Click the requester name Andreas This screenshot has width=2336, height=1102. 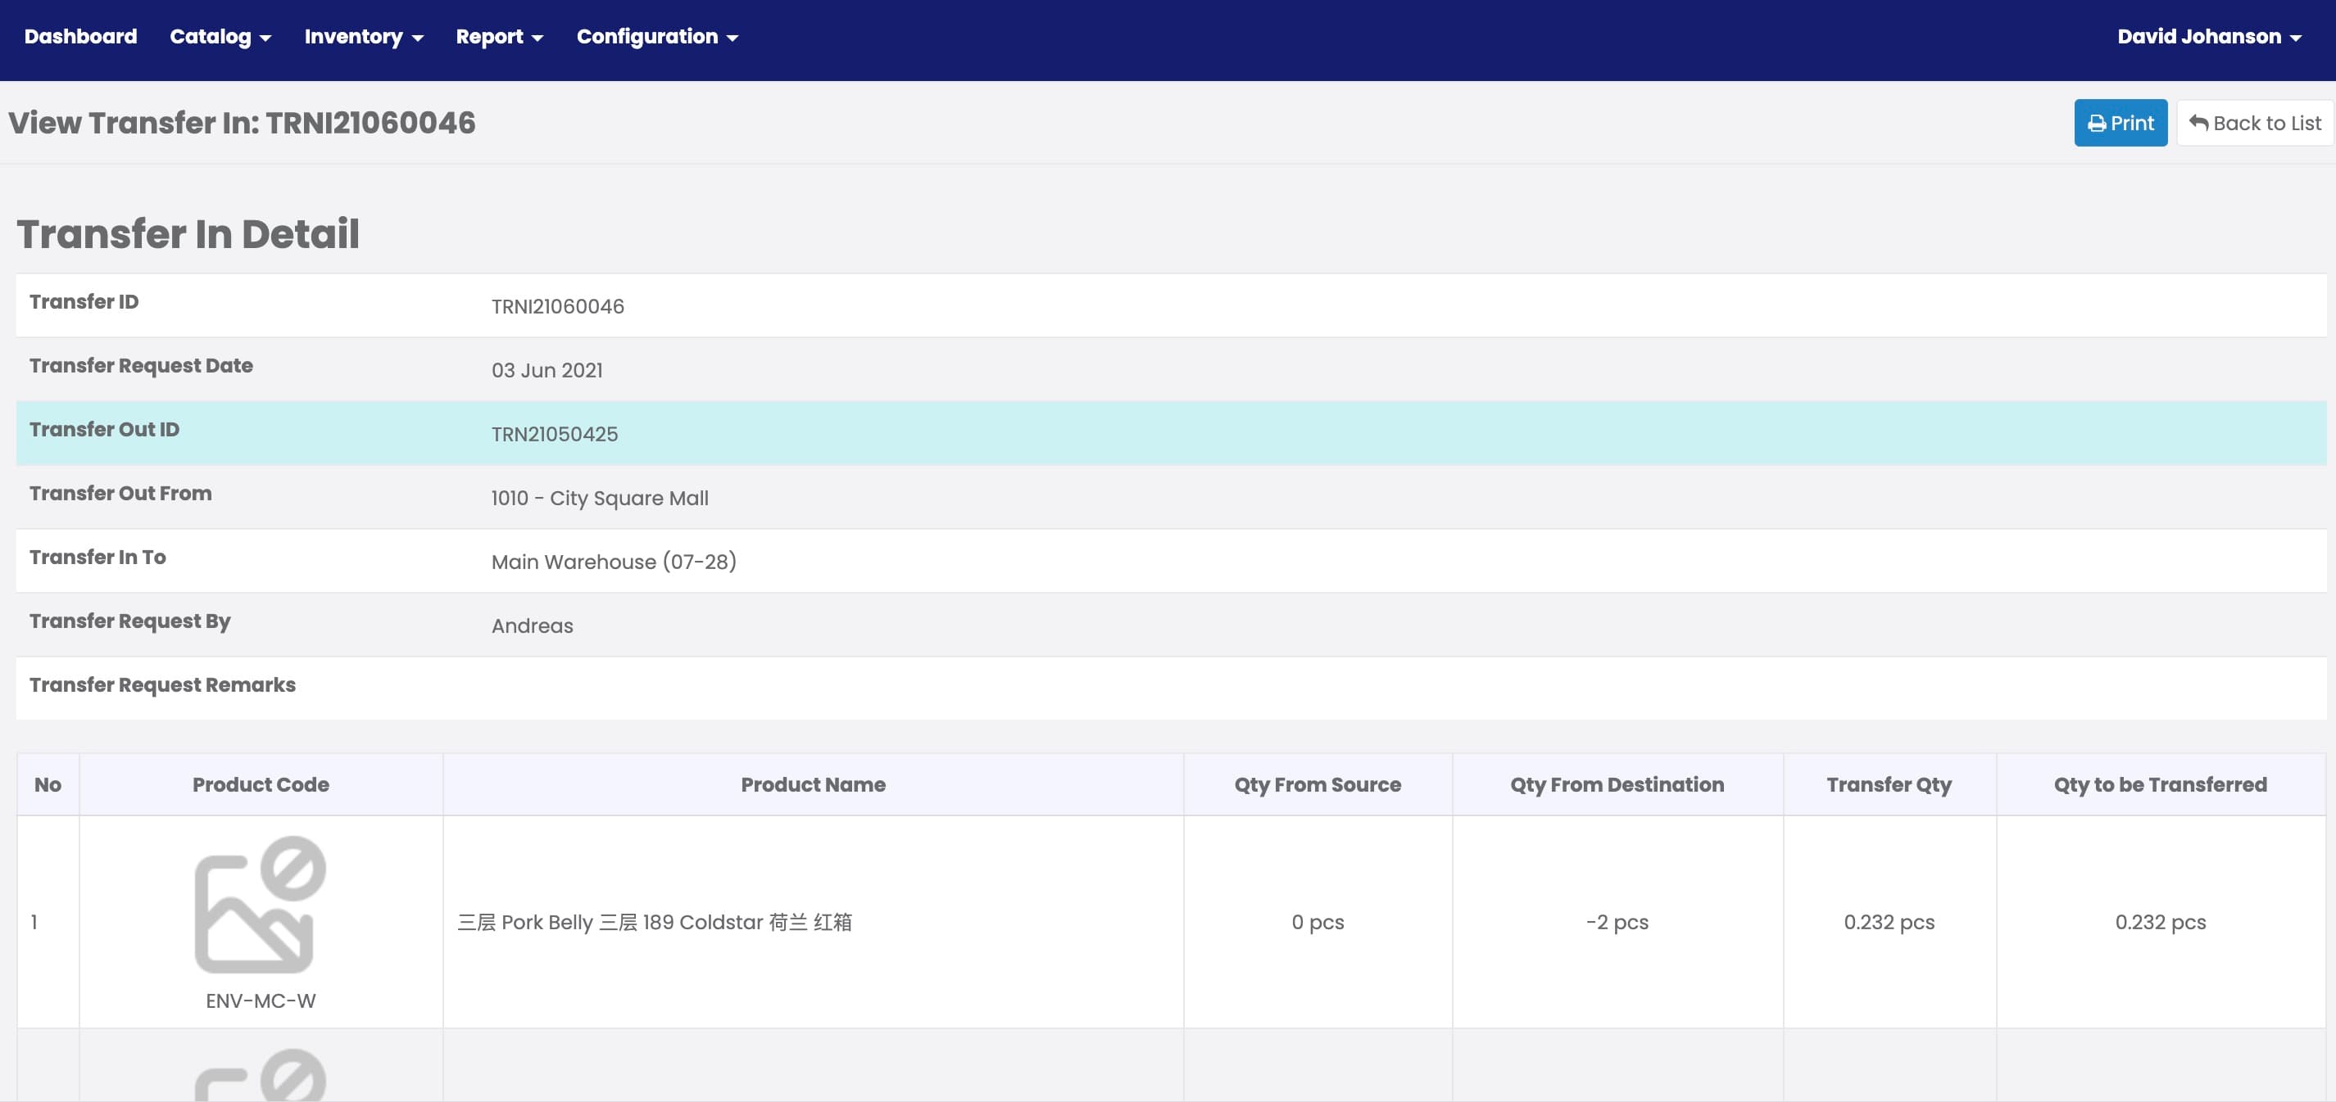tap(532, 626)
